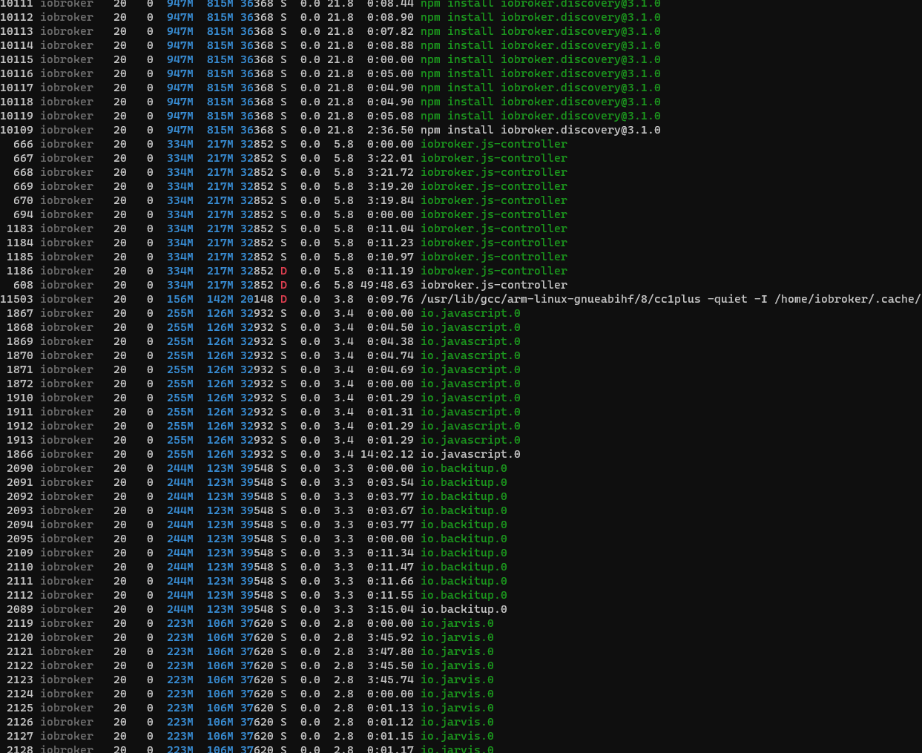Click the time value 3:45.74
This screenshot has height=753, width=922.
390,680
